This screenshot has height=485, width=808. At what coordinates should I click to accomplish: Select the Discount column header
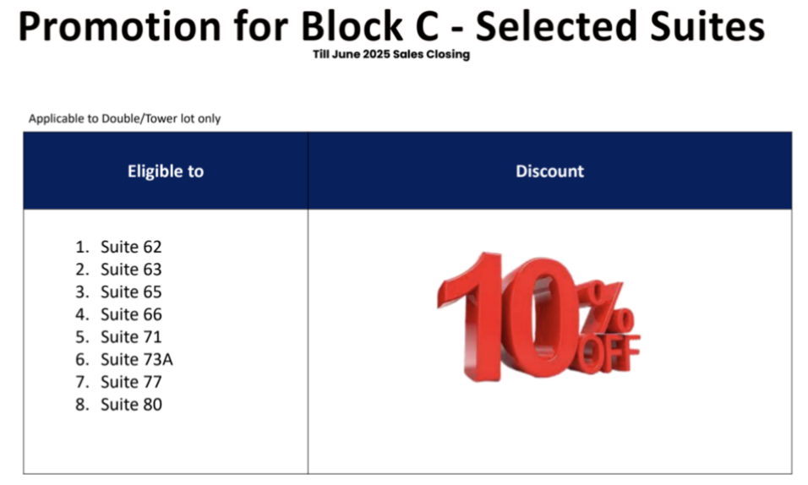(549, 171)
